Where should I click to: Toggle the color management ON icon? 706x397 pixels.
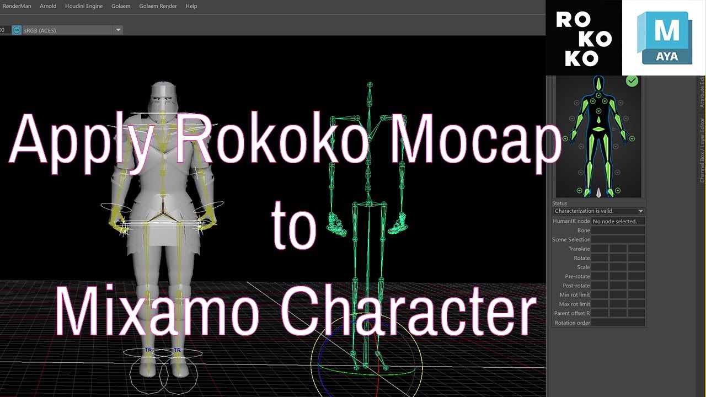pos(17,30)
